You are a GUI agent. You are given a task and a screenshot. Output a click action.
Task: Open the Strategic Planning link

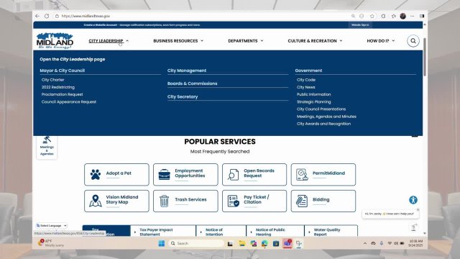313,101
